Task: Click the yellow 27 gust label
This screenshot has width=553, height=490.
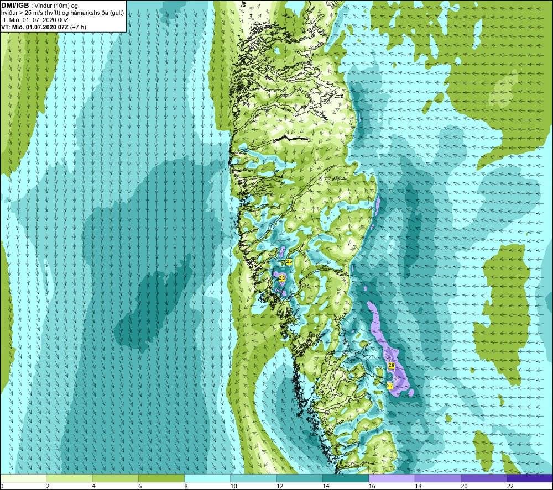Action: pyautogui.click(x=390, y=386)
